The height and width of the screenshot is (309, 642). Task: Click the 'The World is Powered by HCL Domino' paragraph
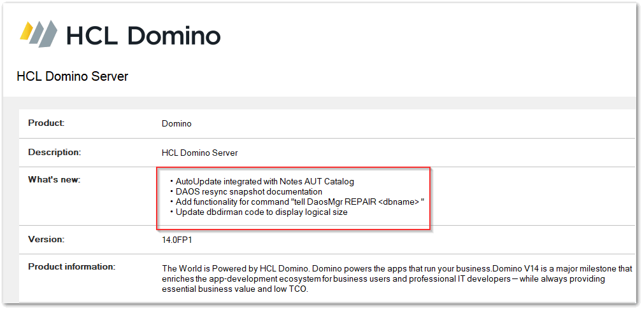(397, 278)
